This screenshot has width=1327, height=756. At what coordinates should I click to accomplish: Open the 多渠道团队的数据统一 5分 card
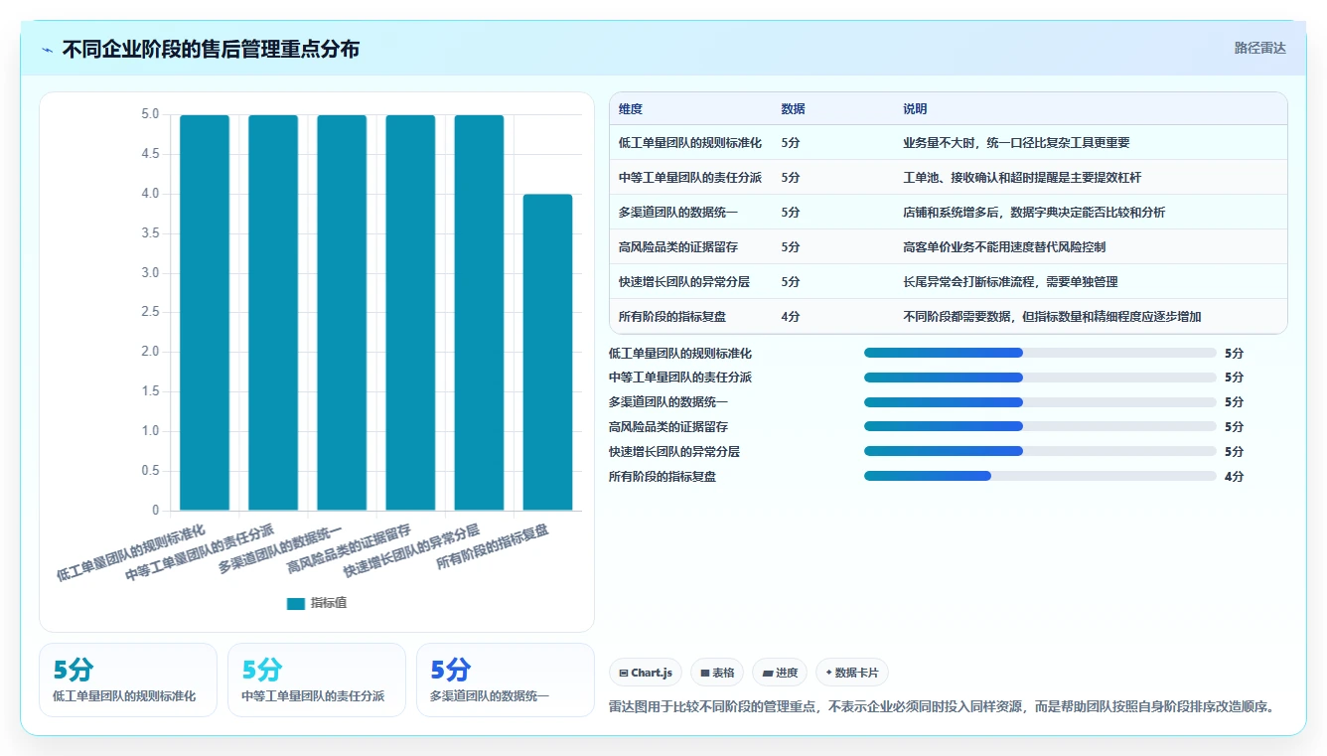pos(506,680)
